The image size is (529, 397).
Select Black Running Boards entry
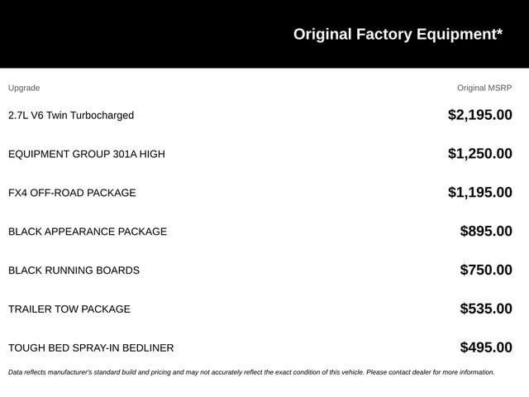point(74,270)
